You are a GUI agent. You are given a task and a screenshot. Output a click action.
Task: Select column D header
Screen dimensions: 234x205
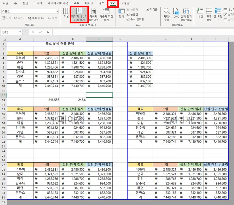[99, 39]
